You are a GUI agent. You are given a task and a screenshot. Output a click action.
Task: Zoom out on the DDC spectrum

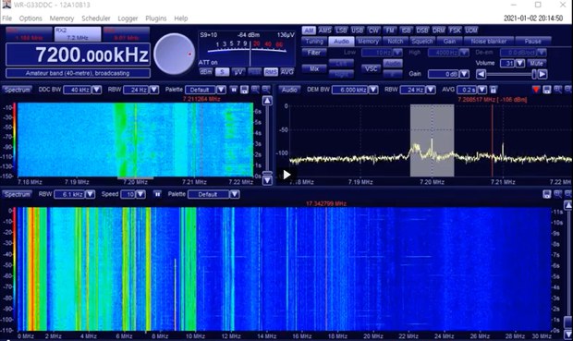click(x=266, y=90)
